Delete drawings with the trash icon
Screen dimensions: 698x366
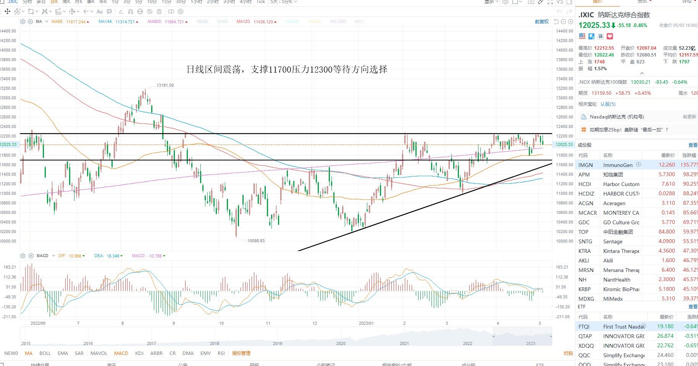click(x=159, y=11)
